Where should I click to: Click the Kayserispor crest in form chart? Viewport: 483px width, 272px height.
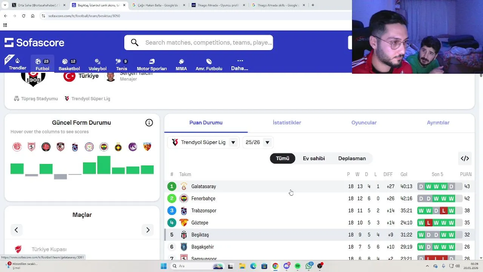tap(147, 147)
